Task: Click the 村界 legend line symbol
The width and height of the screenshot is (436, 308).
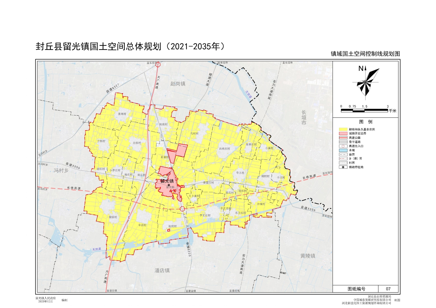Action: tap(343, 163)
